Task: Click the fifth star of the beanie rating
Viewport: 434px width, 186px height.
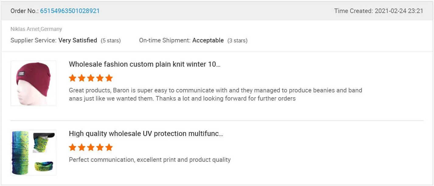Action: 109,78
